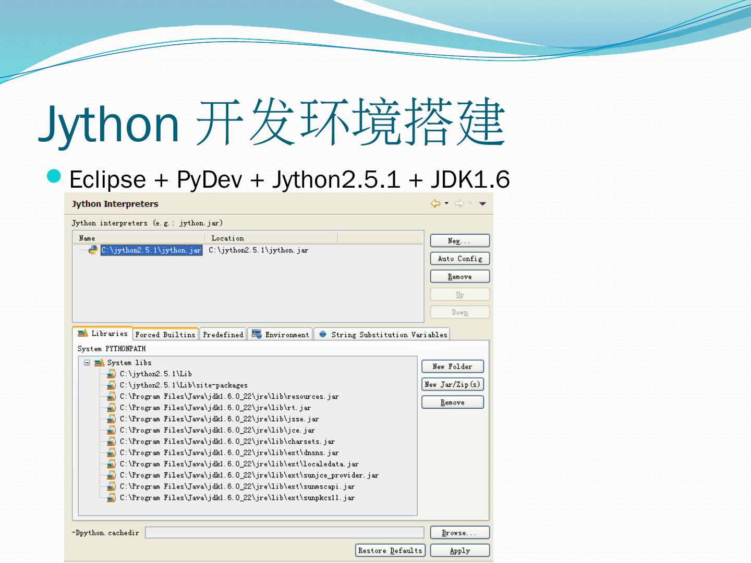Select the C:\jython2.5.1\Lib path entry
This screenshot has height=563, width=751.
(156, 374)
